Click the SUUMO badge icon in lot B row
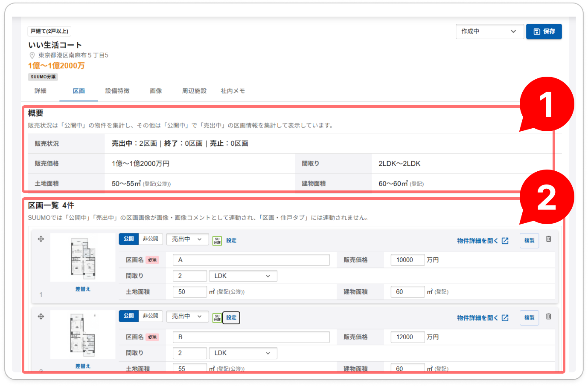 (x=217, y=318)
